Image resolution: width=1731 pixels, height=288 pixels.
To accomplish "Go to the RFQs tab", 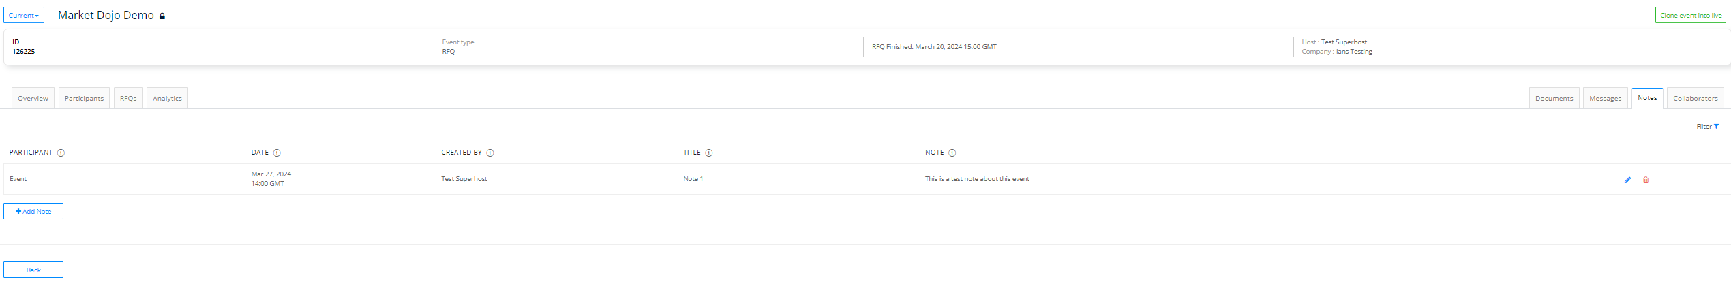I will coord(128,98).
